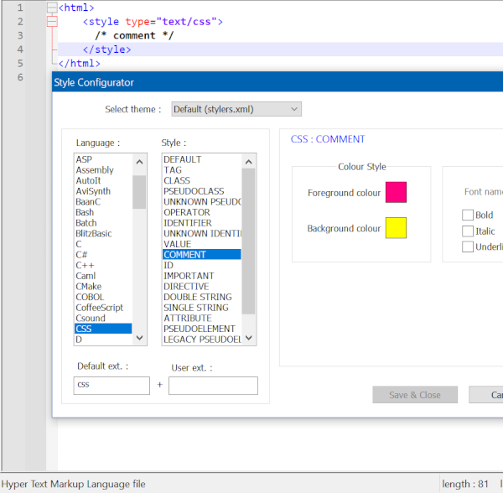The height and width of the screenshot is (493, 503).
Task: Click the Language list scrollbar thumb
Action: (139, 192)
